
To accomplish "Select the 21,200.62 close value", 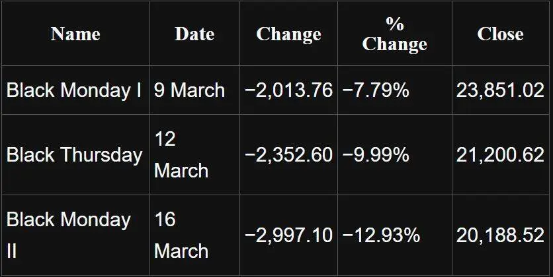I will [x=500, y=155].
